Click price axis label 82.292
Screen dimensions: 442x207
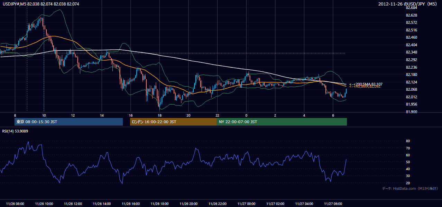point(412,60)
